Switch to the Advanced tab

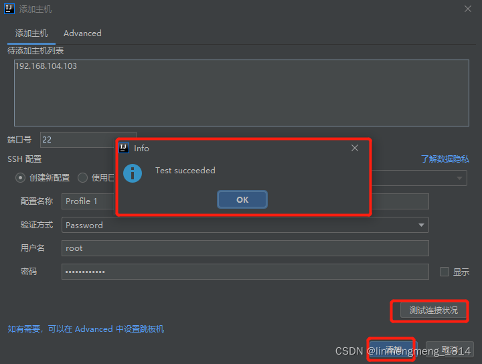[82, 33]
